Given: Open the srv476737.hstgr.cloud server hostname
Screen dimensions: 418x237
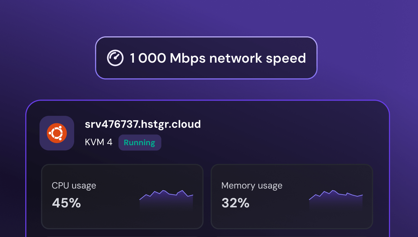Looking at the screenshot, I should (143, 124).
